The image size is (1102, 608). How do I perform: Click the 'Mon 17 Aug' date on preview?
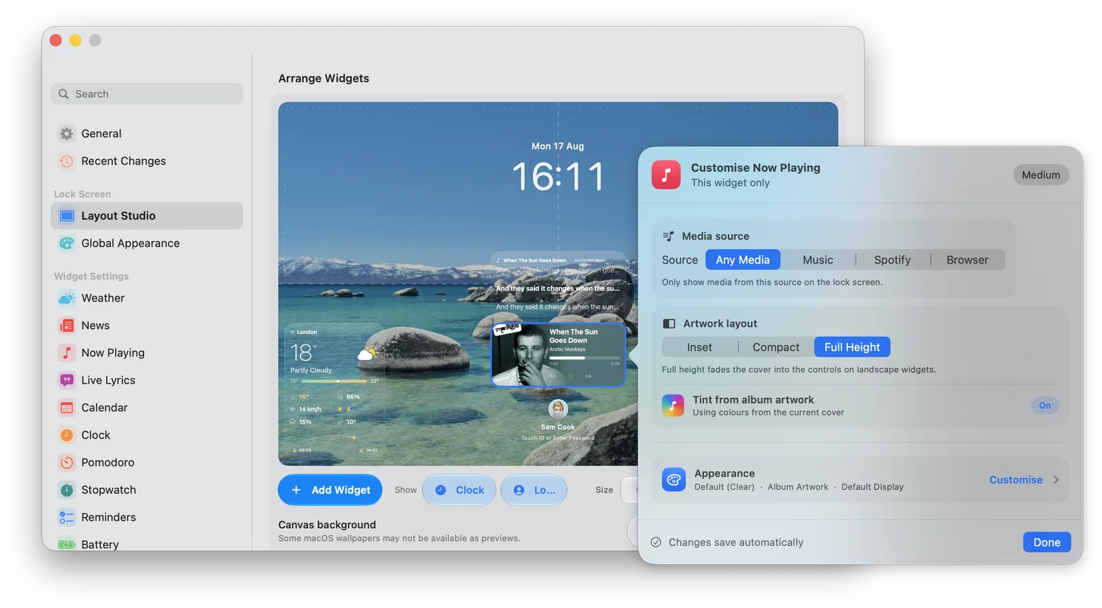[558, 146]
